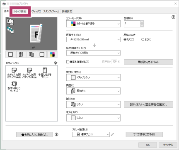Open the 用紙設定ガイド button
The image size is (179, 150).
148,62
